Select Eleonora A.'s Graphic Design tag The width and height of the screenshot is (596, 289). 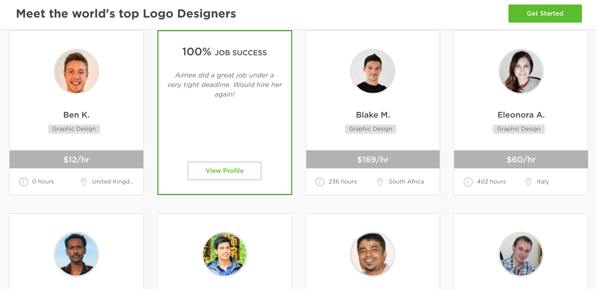coord(519,129)
